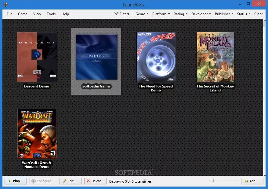268x189 pixels.
Task: Click the box size slider handle
Action: [212, 181]
